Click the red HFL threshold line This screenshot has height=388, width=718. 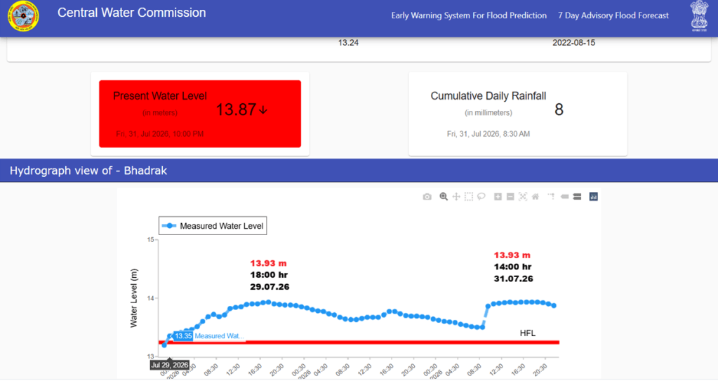[x=359, y=342]
